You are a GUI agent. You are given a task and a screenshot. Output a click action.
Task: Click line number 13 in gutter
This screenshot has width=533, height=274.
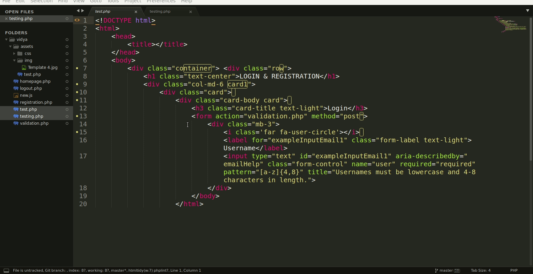point(83,116)
